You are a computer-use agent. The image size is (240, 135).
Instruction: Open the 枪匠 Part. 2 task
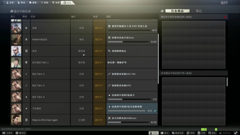[38, 74]
